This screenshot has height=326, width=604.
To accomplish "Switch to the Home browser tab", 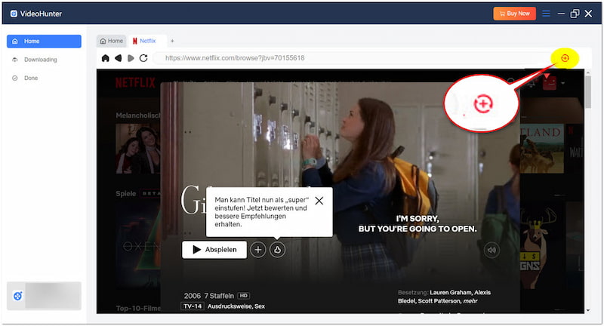I will click(111, 41).
